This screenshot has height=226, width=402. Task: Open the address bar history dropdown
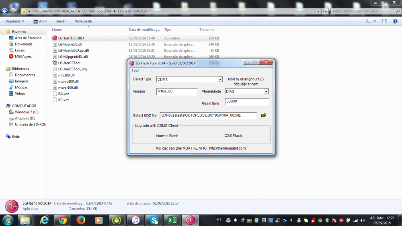[x=318, y=11]
